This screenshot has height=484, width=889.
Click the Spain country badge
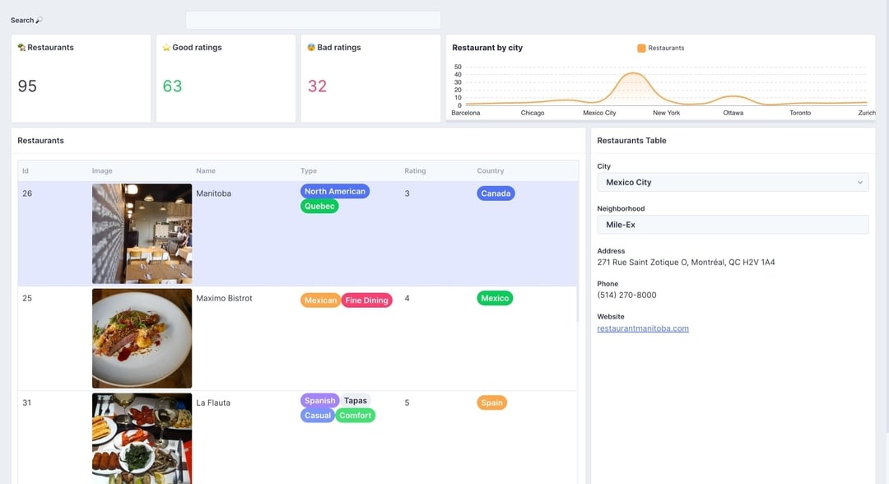491,403
